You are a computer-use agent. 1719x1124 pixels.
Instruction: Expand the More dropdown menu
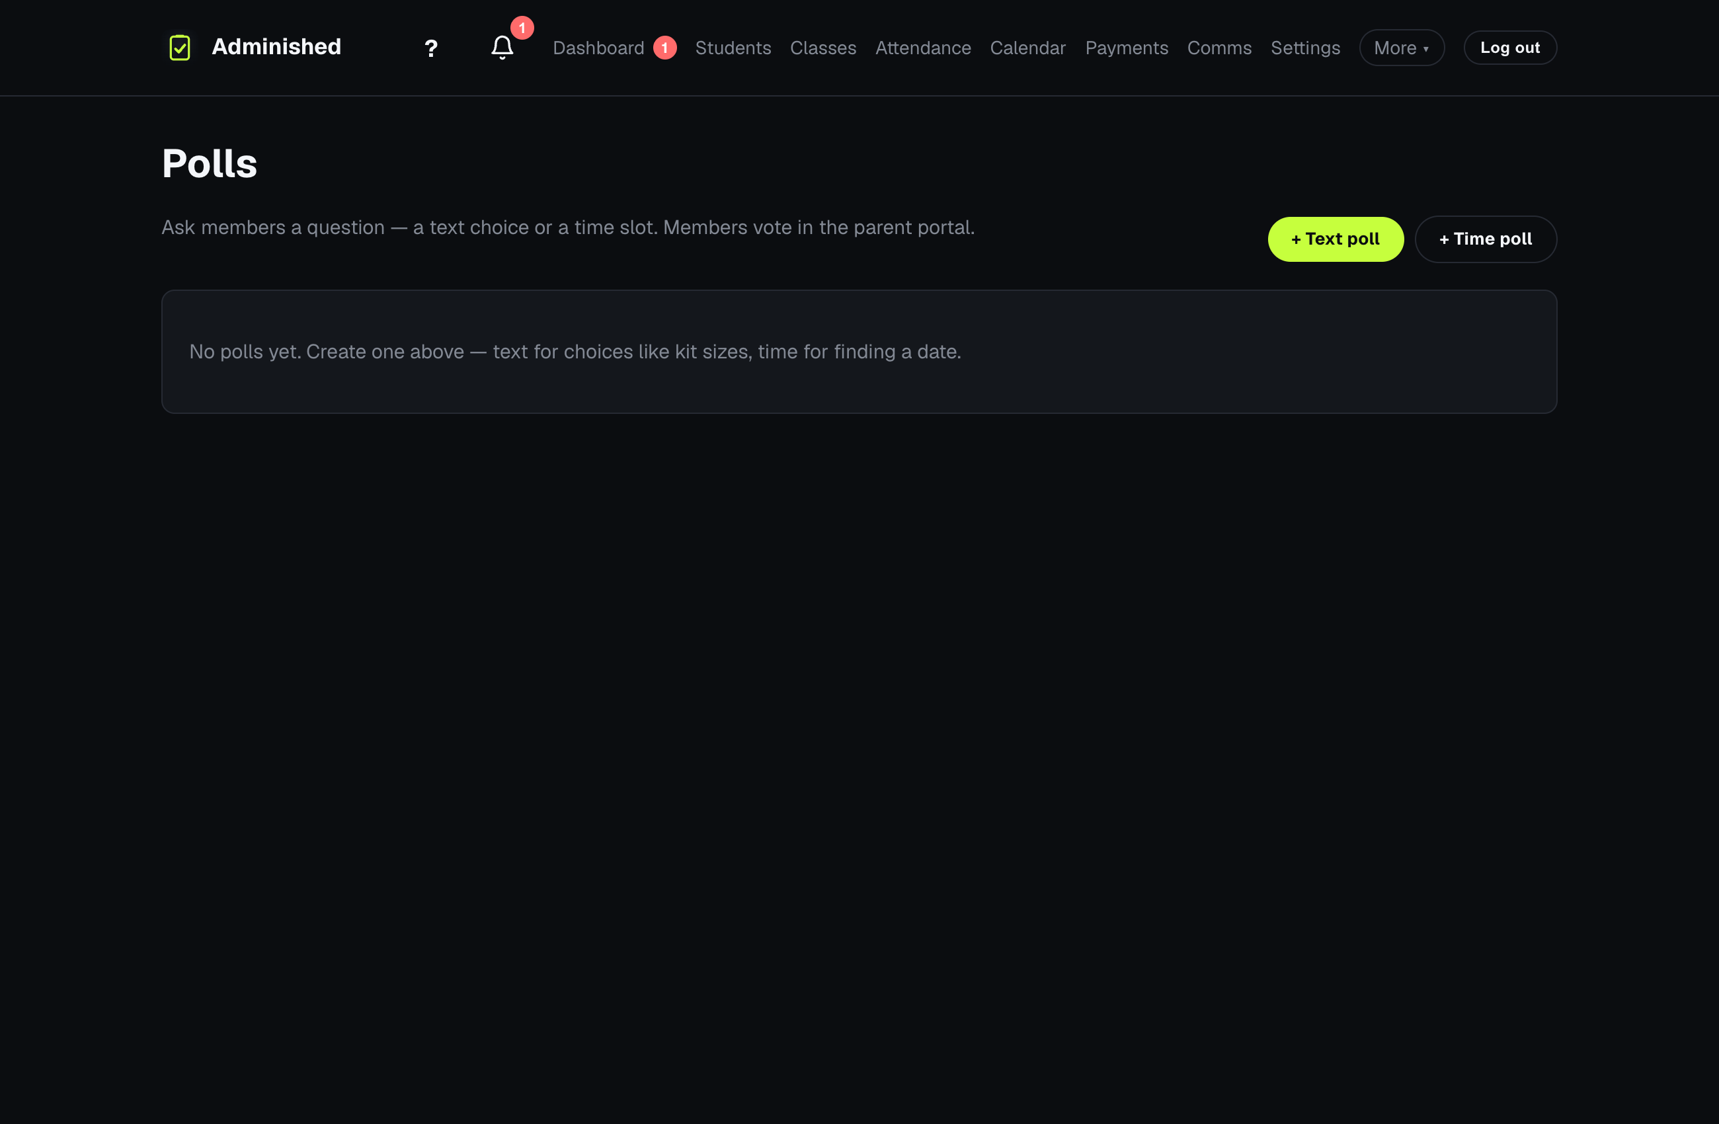coord(1402,48)
